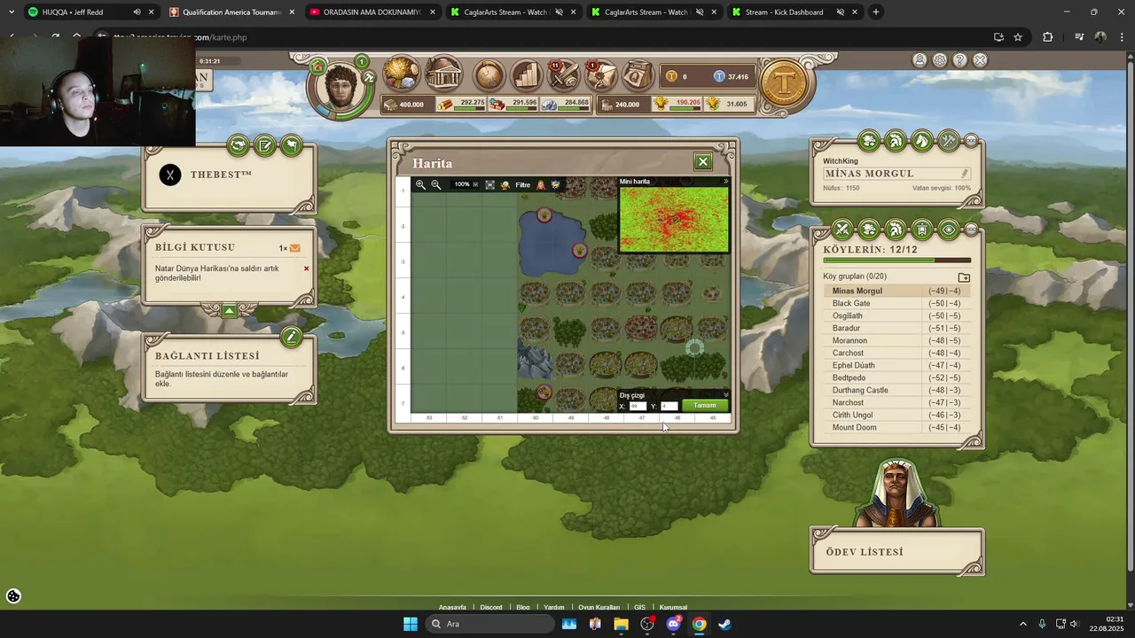
Task: Click alliance panel third round icon
Action: click(291, 145)
